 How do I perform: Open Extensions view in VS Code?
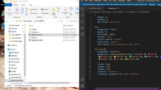point(82,34)
